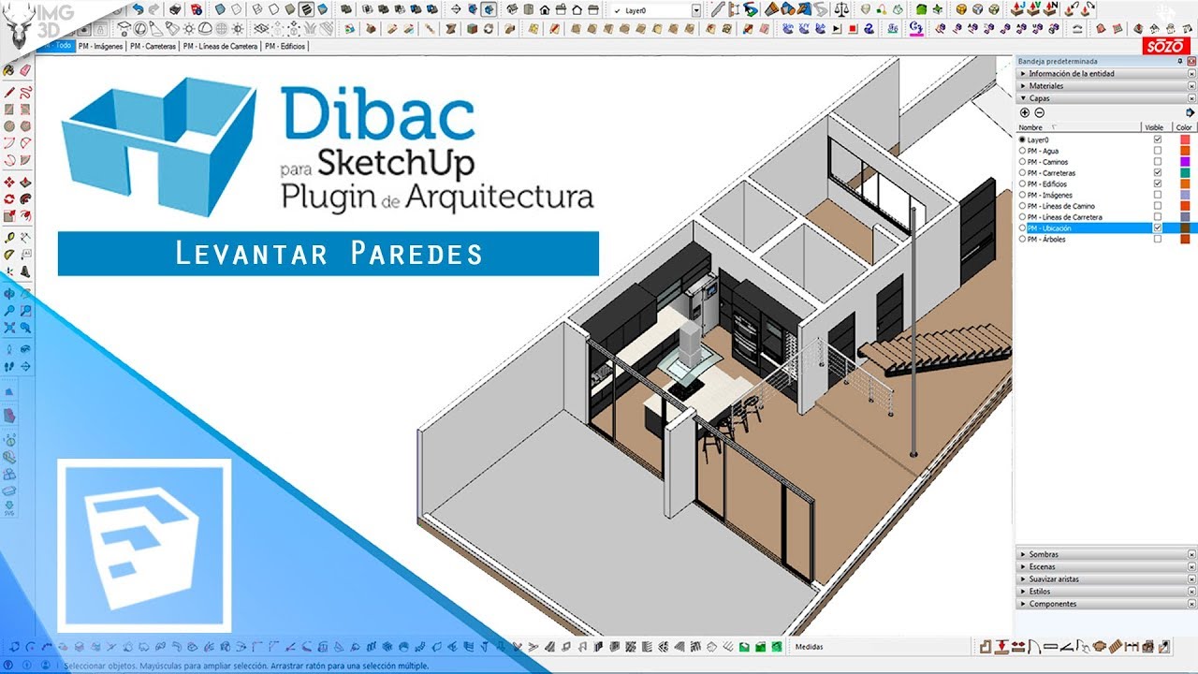Select the Orbit tool
This screenshot has width=1198, height=674.
[8, 295]
